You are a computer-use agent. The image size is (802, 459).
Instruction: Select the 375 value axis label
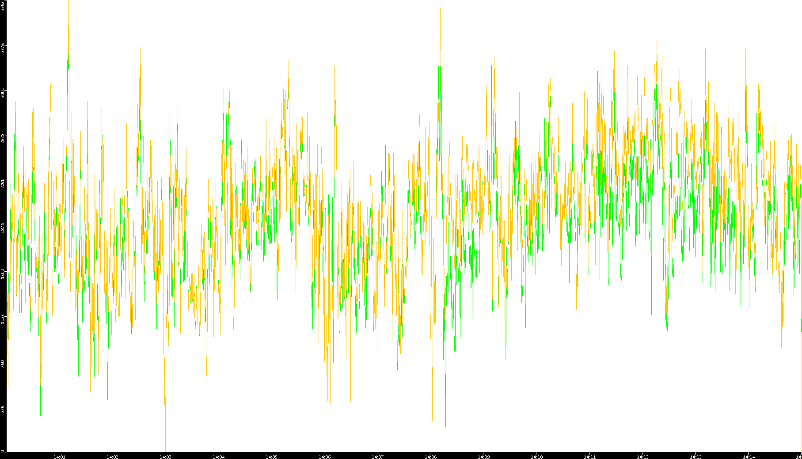pyautogui.click(x=3, y=409)
